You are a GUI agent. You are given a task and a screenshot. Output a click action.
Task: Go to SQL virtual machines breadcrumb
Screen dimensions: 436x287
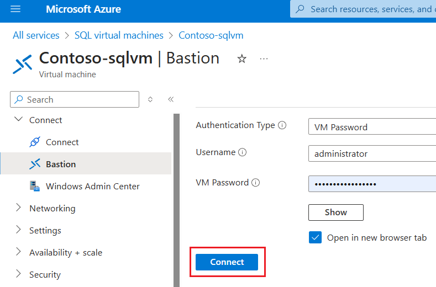point(119,35)
